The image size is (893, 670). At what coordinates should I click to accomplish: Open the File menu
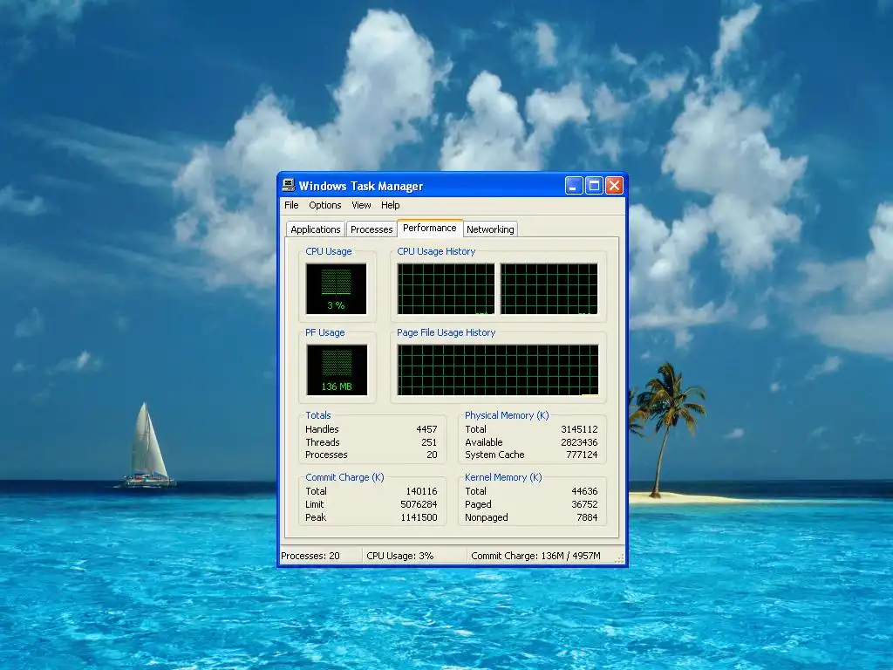click(291, 205)
